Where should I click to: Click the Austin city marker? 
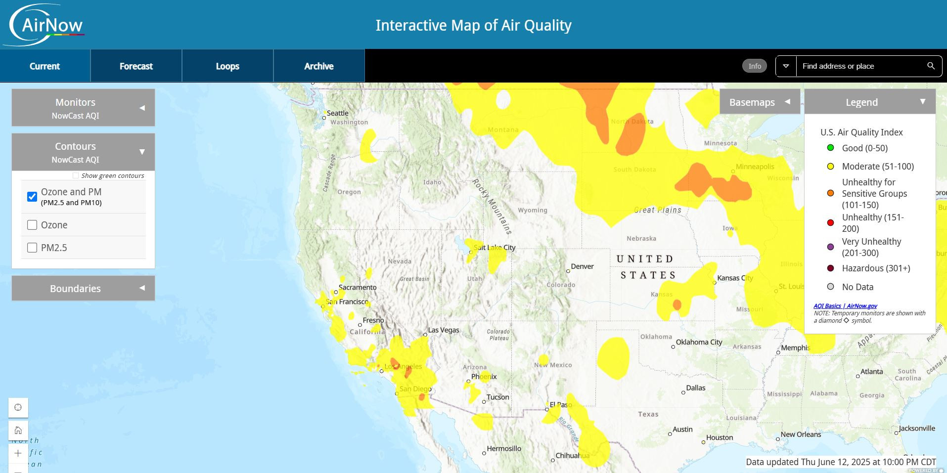[670, 434]
